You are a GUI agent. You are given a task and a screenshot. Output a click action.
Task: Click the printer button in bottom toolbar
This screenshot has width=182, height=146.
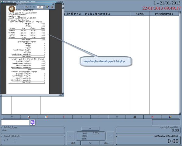click(x=135, y=117)
